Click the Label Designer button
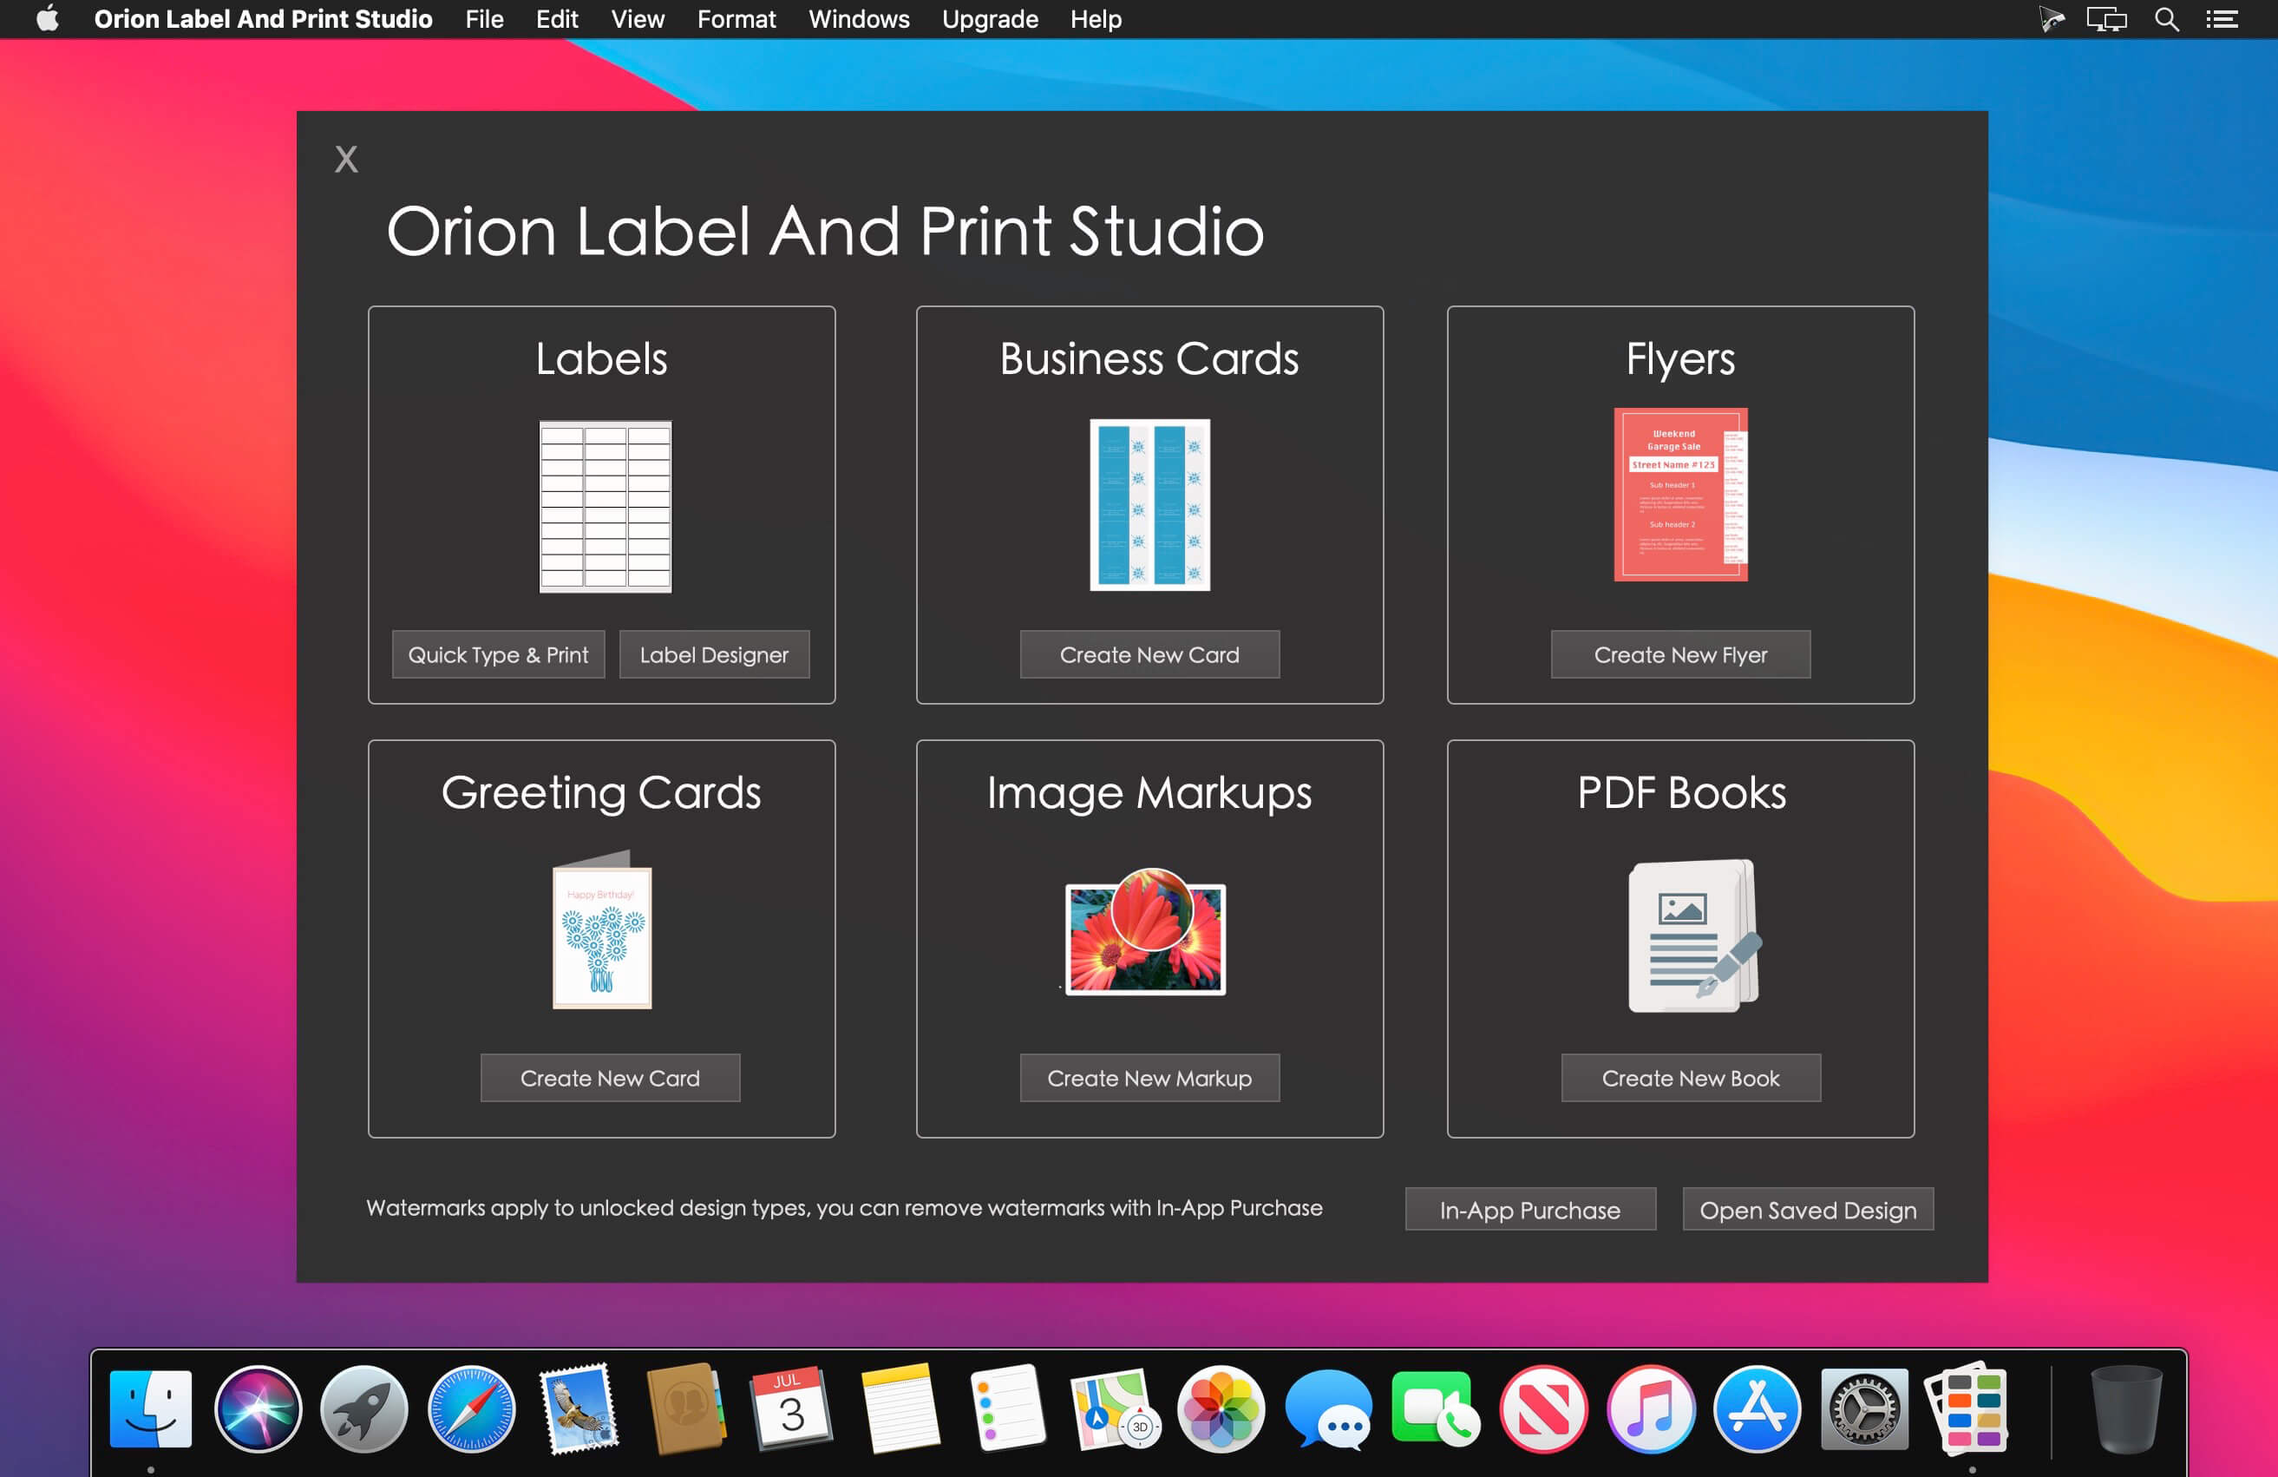This screenshot has width=2278, height=1477. (x=714, y=654)
